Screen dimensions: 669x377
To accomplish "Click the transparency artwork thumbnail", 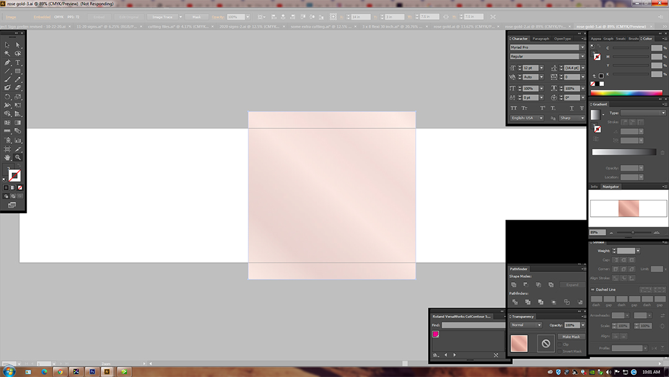I will [x=519, y=344].
